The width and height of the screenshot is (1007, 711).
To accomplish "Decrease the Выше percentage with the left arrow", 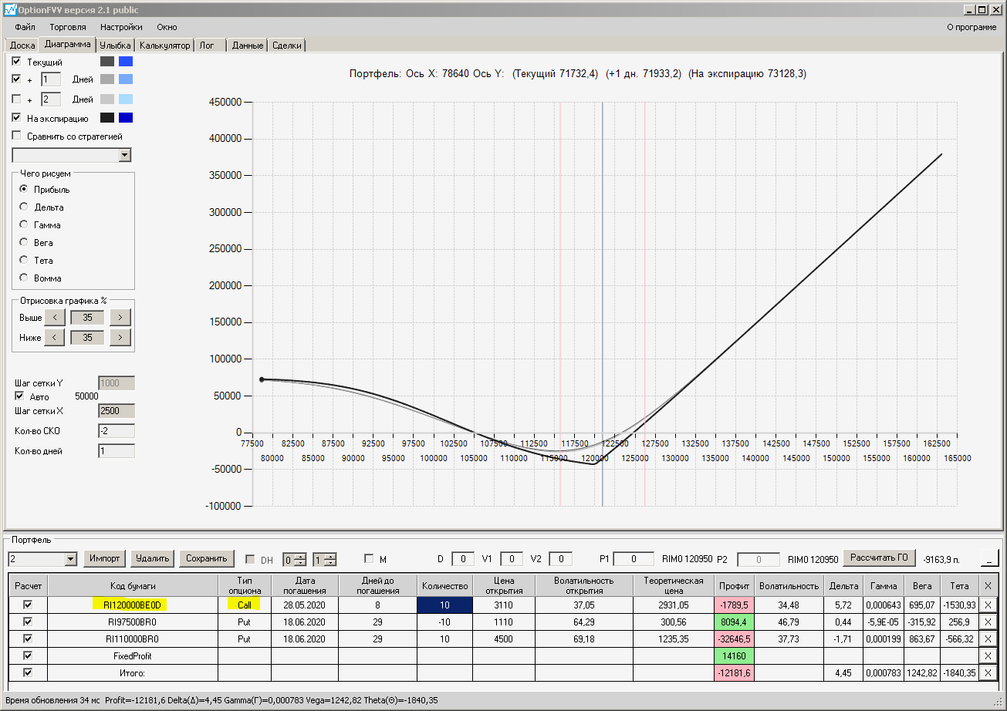I will [54, 317].
